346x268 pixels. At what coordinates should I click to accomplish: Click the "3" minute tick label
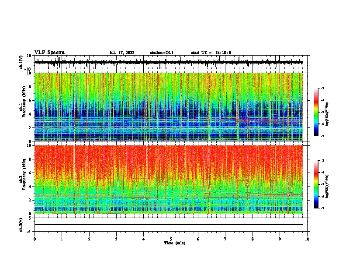(116, 239)
